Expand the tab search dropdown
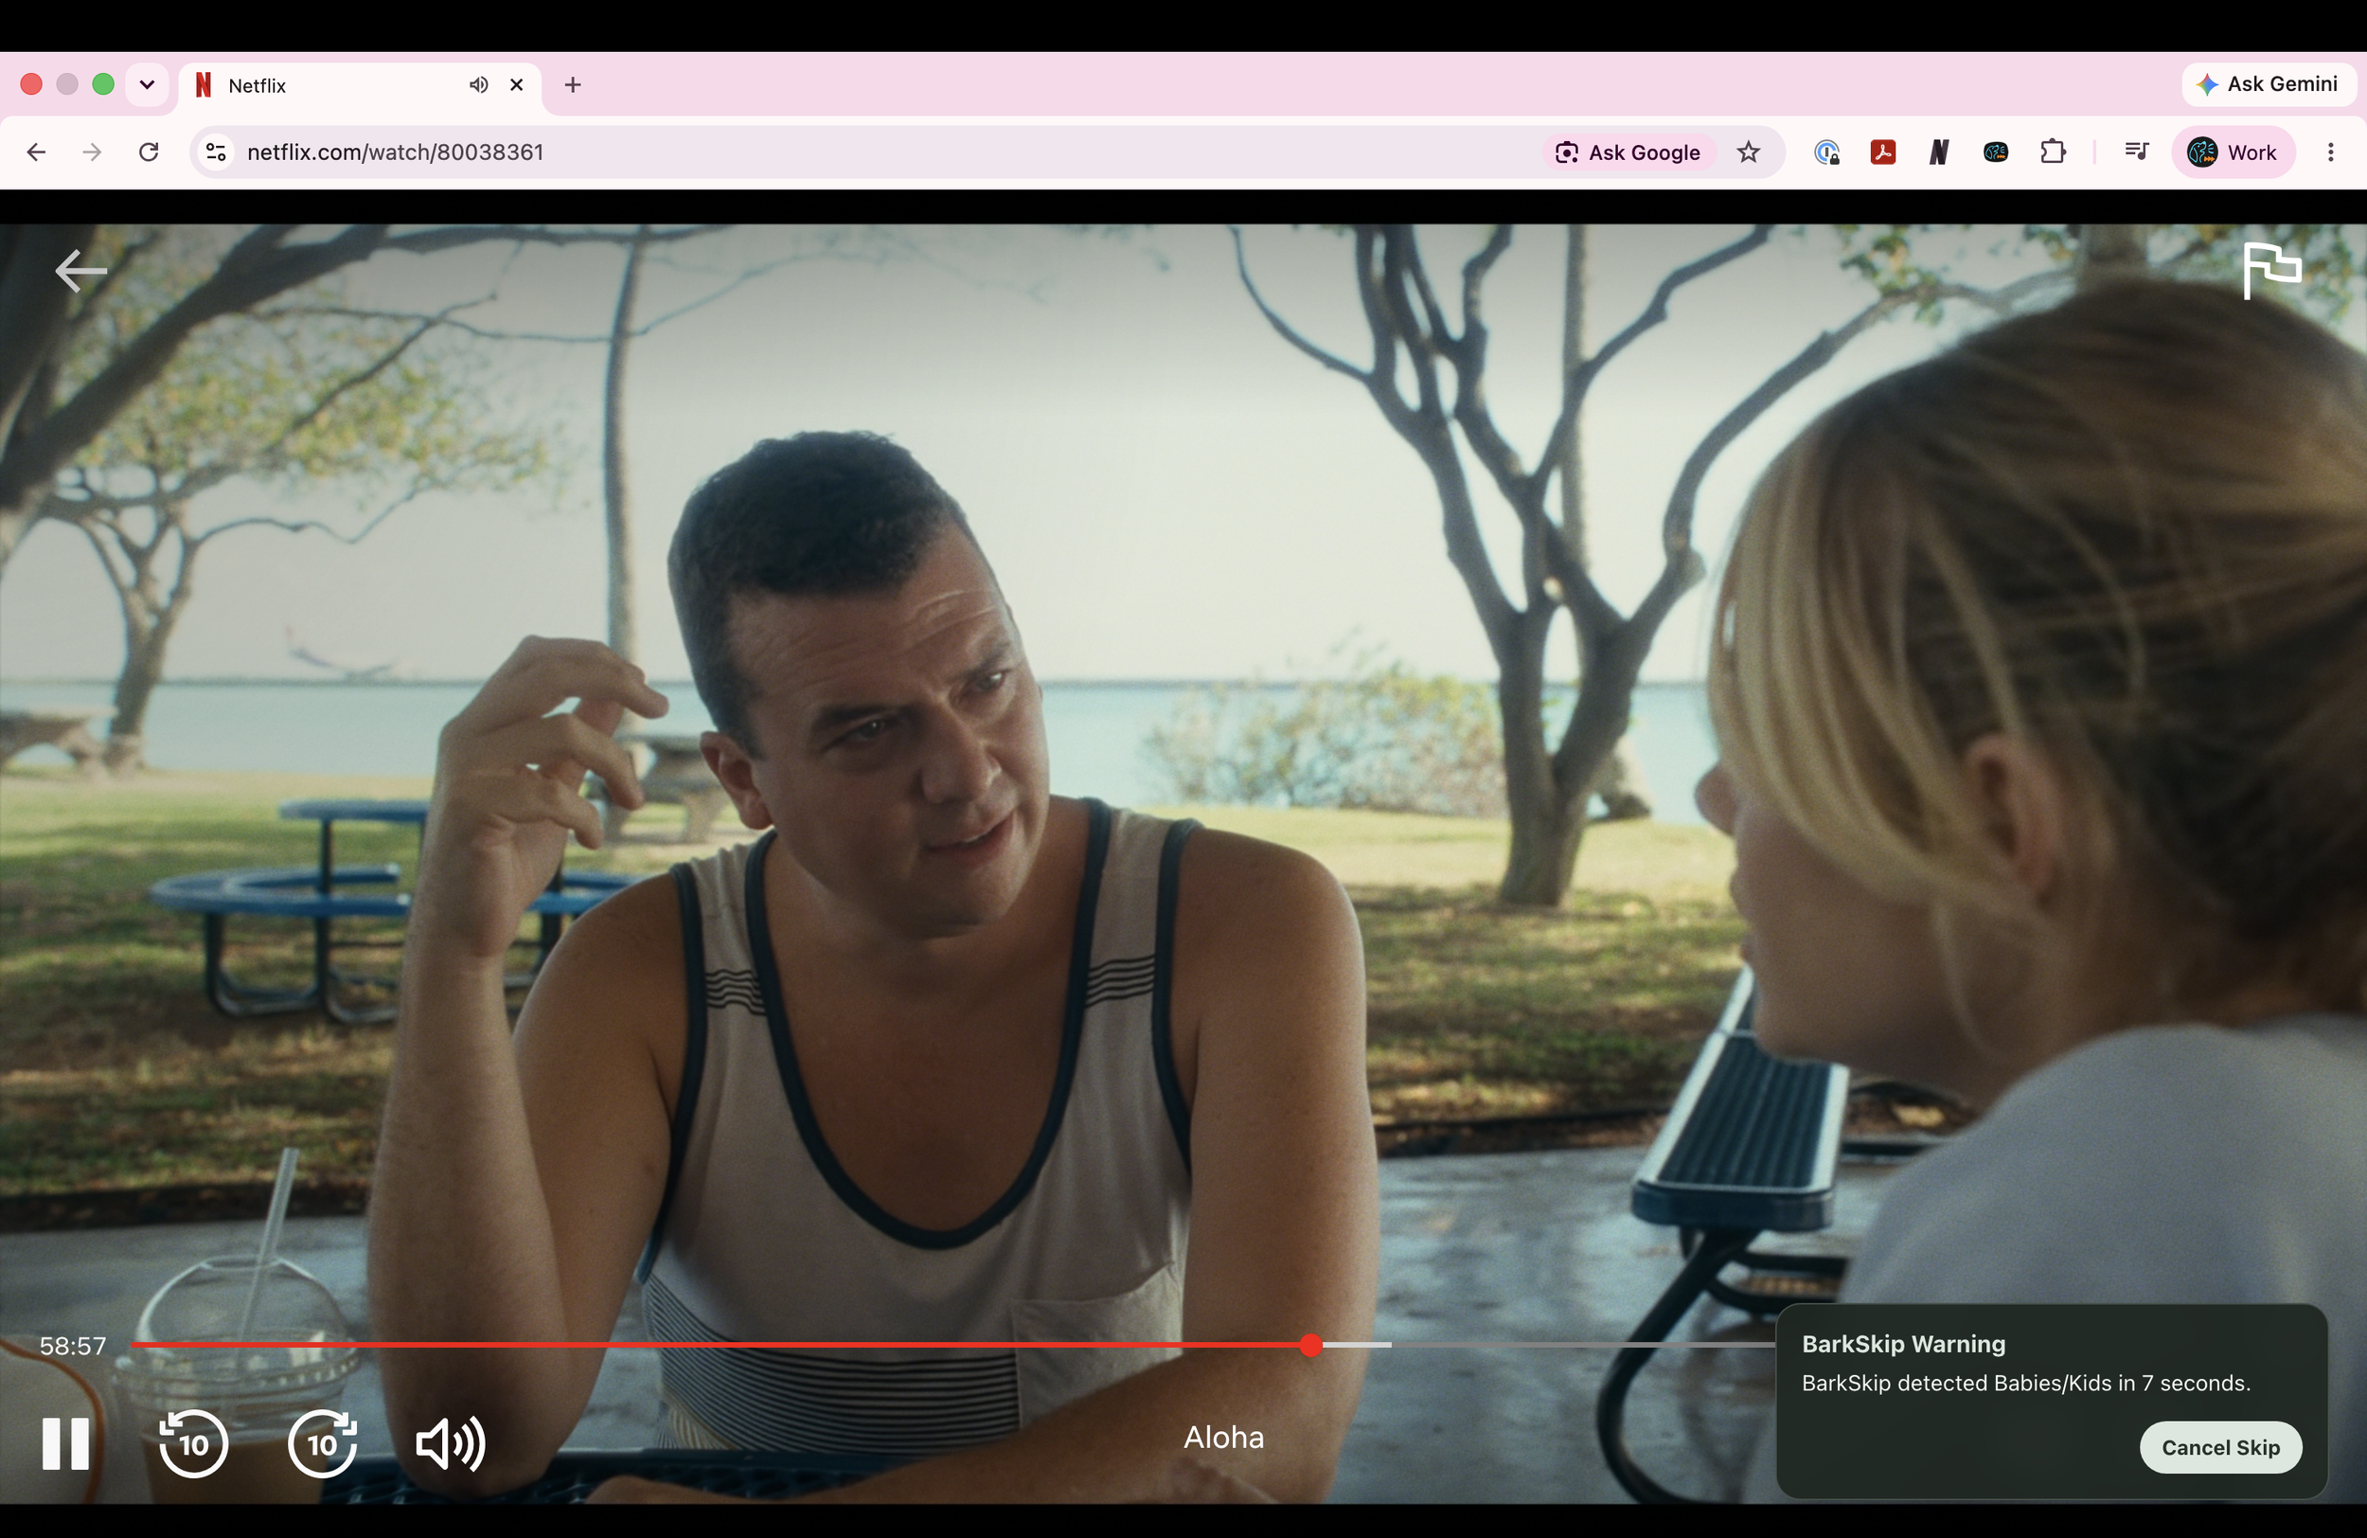The image size is (2367, 1538). coord(146,84)
